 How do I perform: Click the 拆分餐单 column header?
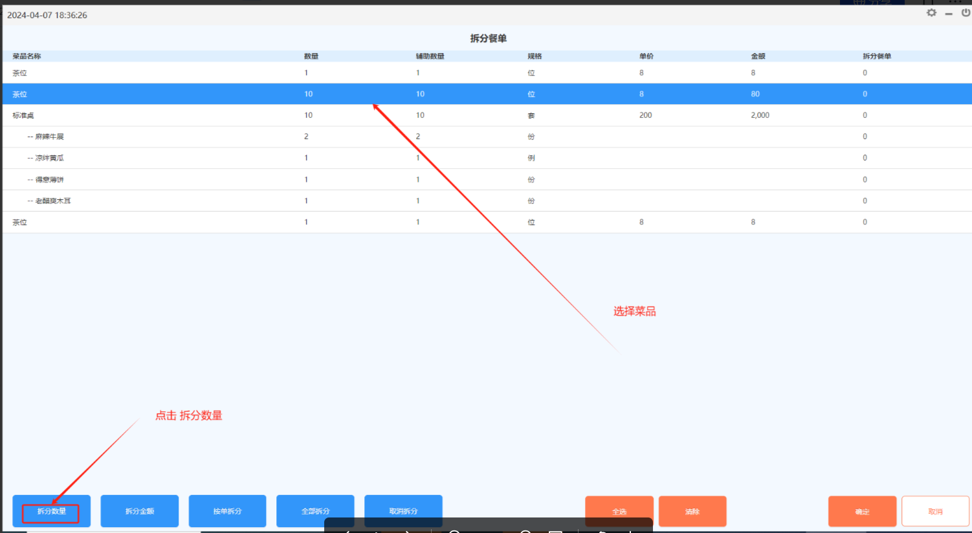coord(877,56)
